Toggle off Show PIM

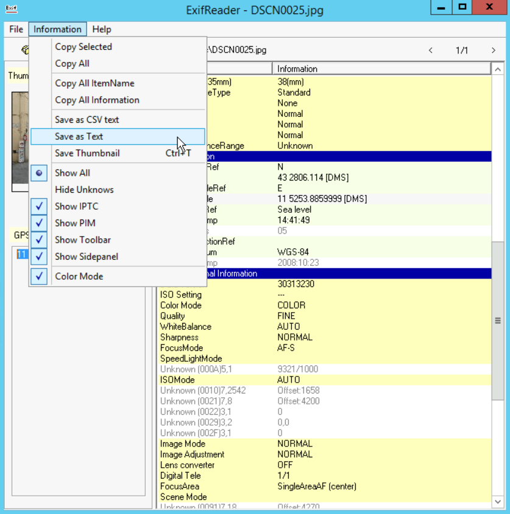tap(75, 223)
